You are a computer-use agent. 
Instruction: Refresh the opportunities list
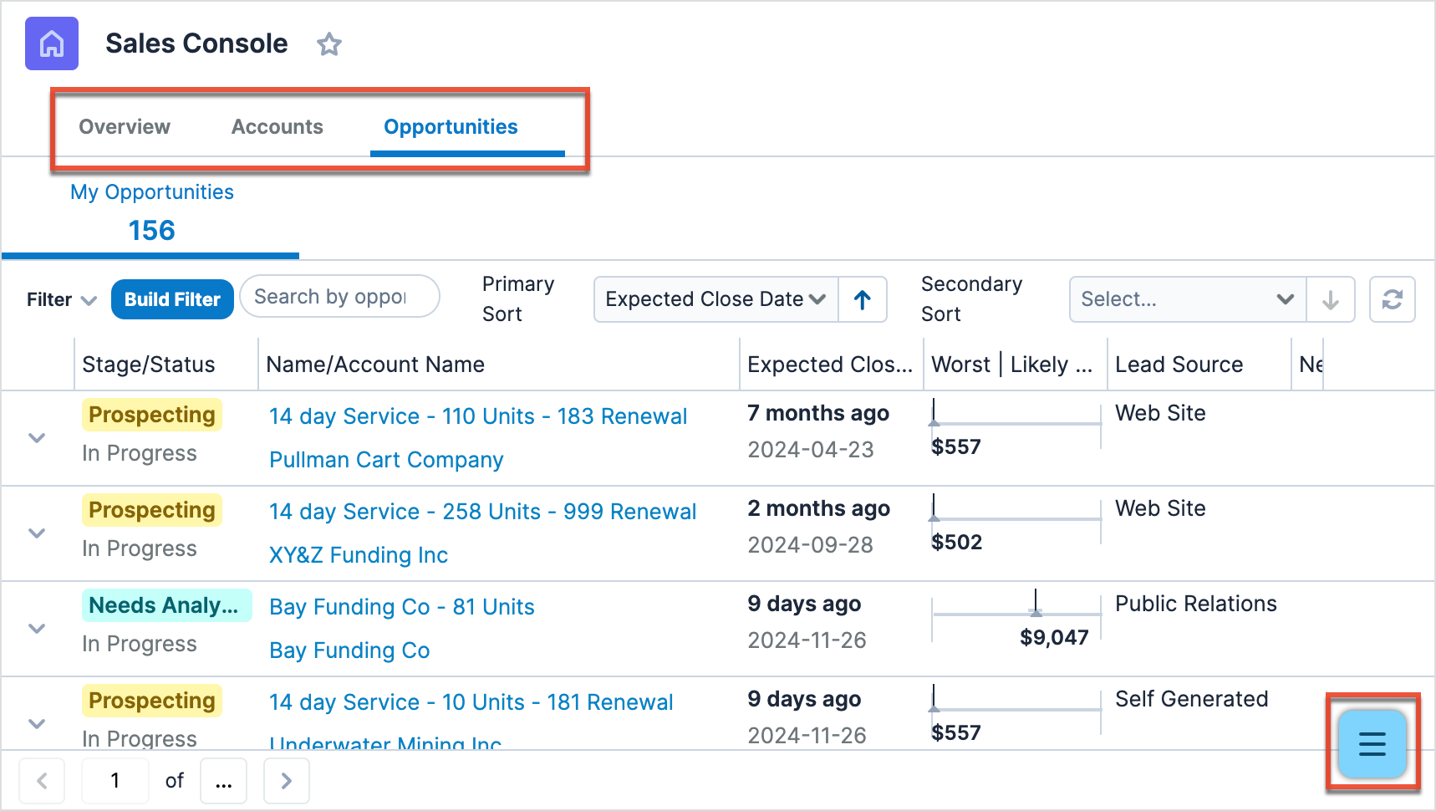[x=1392, y=299]
